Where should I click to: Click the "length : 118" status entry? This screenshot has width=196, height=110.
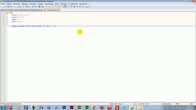pyautogui.click(x=113, y=104)
